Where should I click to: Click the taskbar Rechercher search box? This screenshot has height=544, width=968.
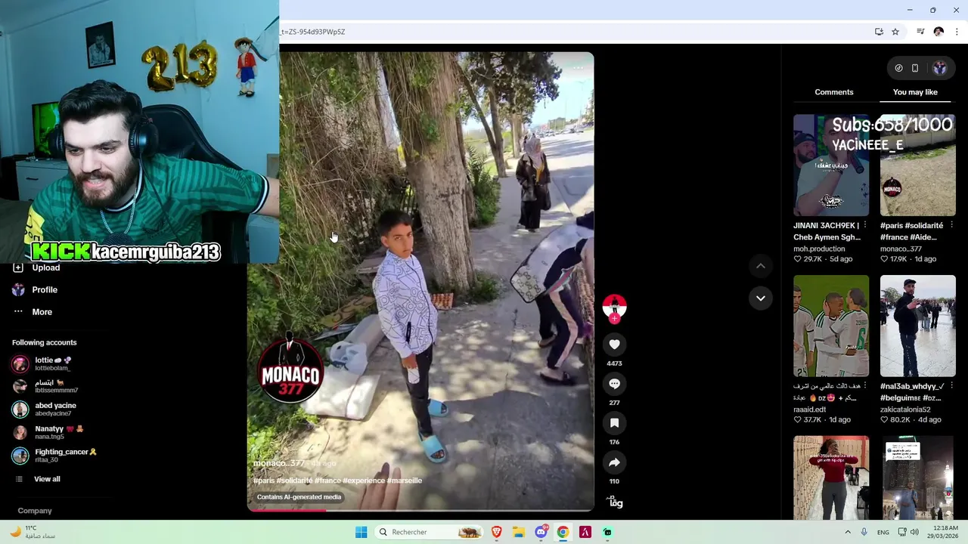click(x=429, y=532)
